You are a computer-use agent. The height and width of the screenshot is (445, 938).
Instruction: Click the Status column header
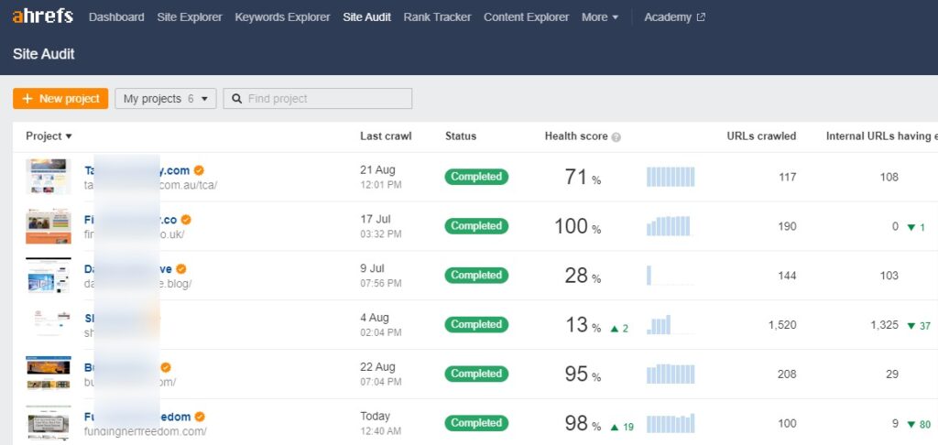tap(461, 136)
